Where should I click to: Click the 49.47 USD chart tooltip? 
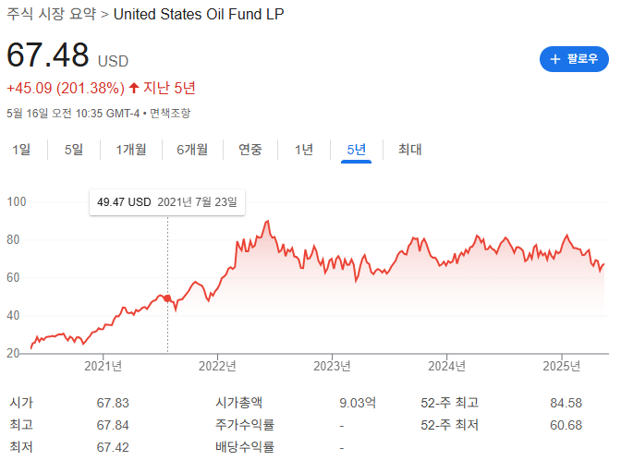click(x=167, y=202)
